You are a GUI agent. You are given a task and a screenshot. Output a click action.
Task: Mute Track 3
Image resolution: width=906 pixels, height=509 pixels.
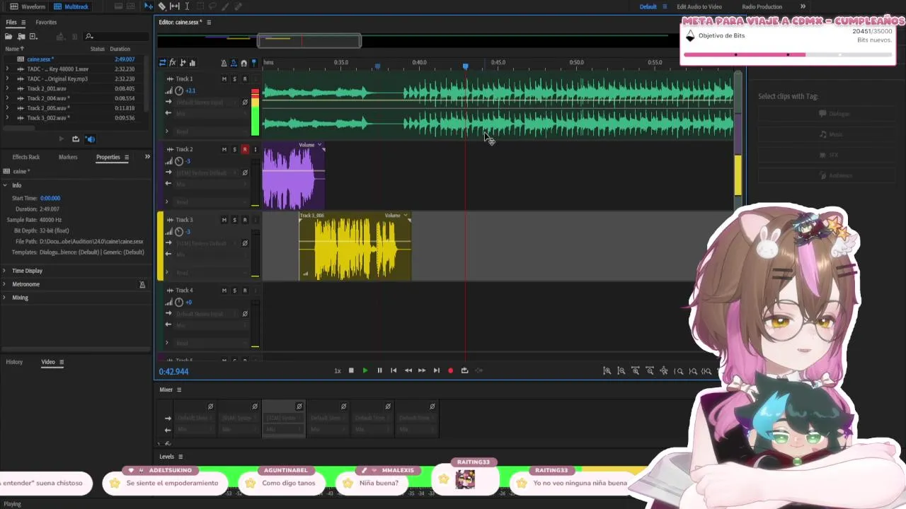[x=224, y=221]
